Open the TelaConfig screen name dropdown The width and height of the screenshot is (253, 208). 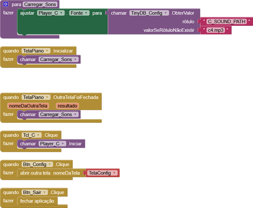114,173
